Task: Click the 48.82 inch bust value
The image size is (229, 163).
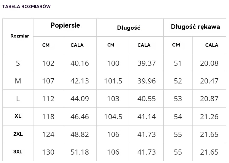Action: (80, 134)
